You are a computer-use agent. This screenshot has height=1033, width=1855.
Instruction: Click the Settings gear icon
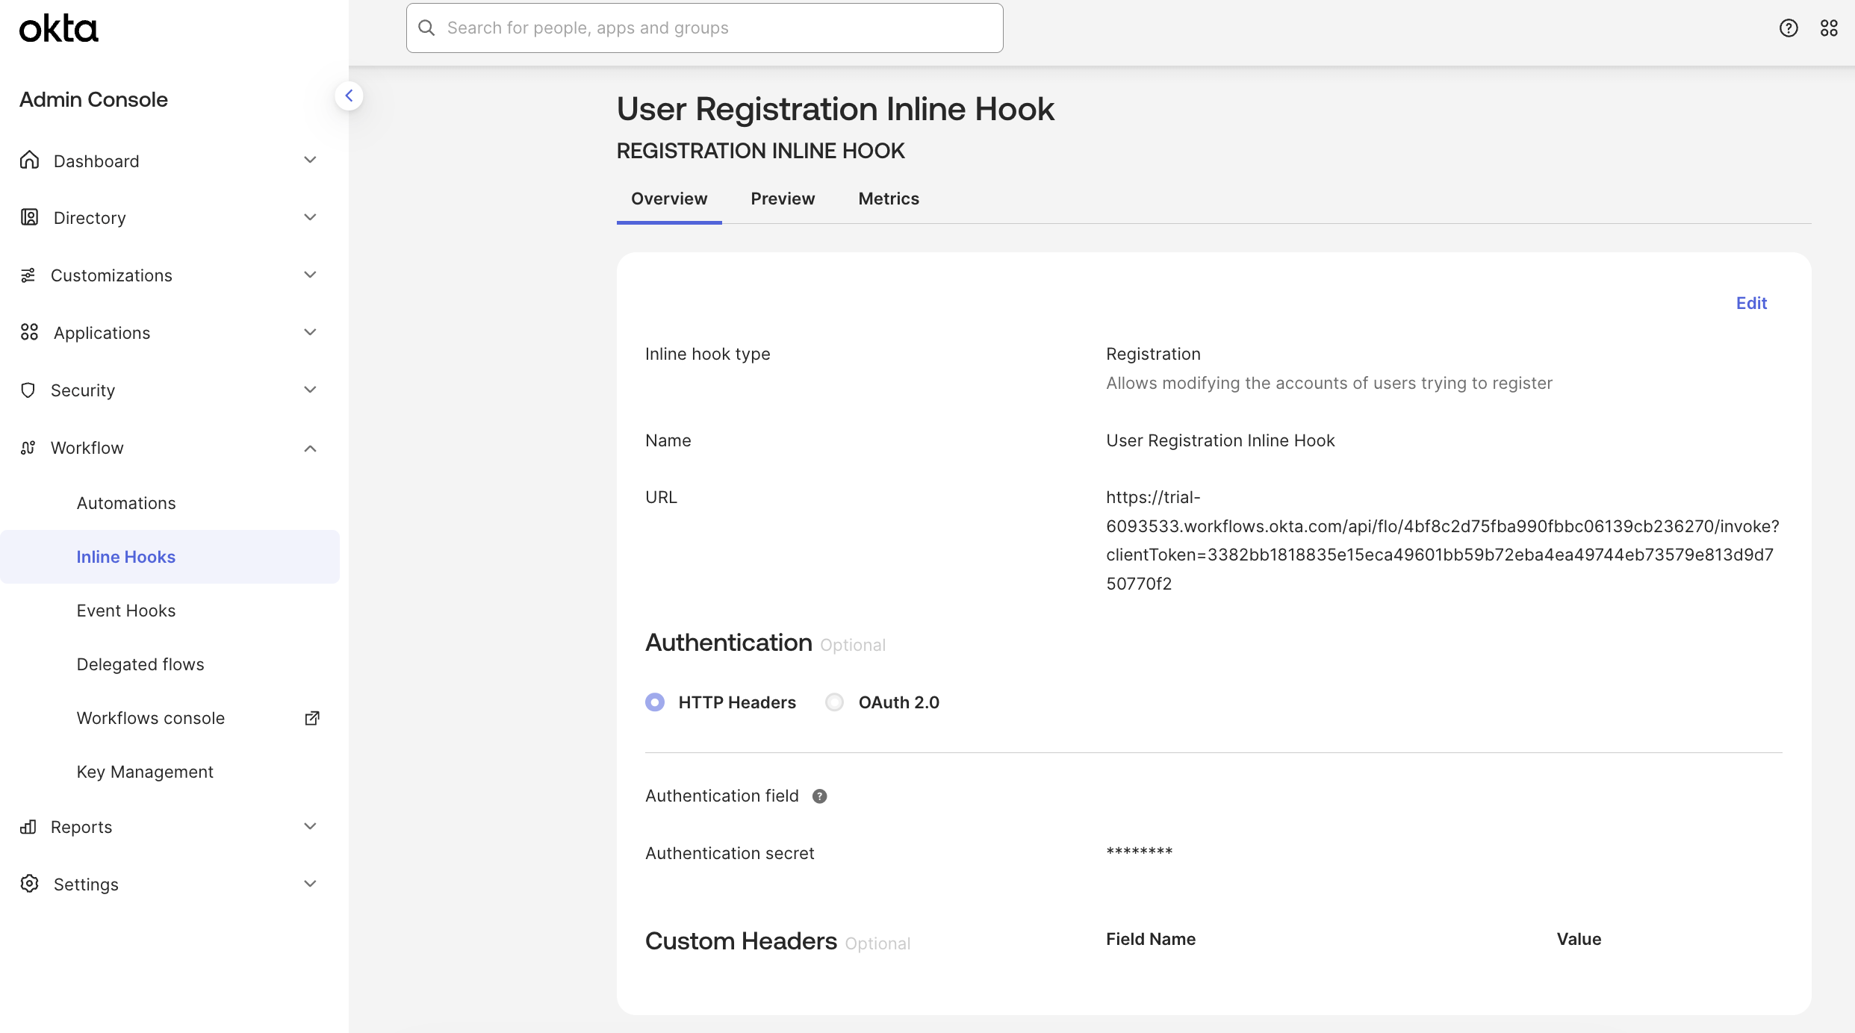29,884
